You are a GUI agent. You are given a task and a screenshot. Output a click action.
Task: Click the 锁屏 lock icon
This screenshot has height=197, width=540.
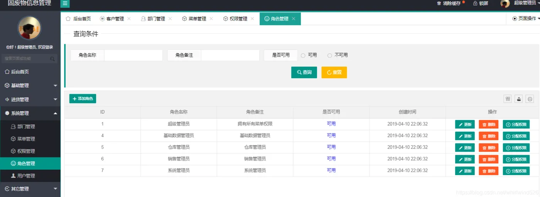pos(475,3)
